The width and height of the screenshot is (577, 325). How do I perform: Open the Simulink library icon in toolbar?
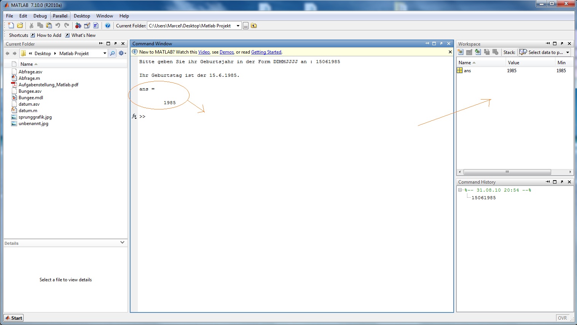coord(78,25)
